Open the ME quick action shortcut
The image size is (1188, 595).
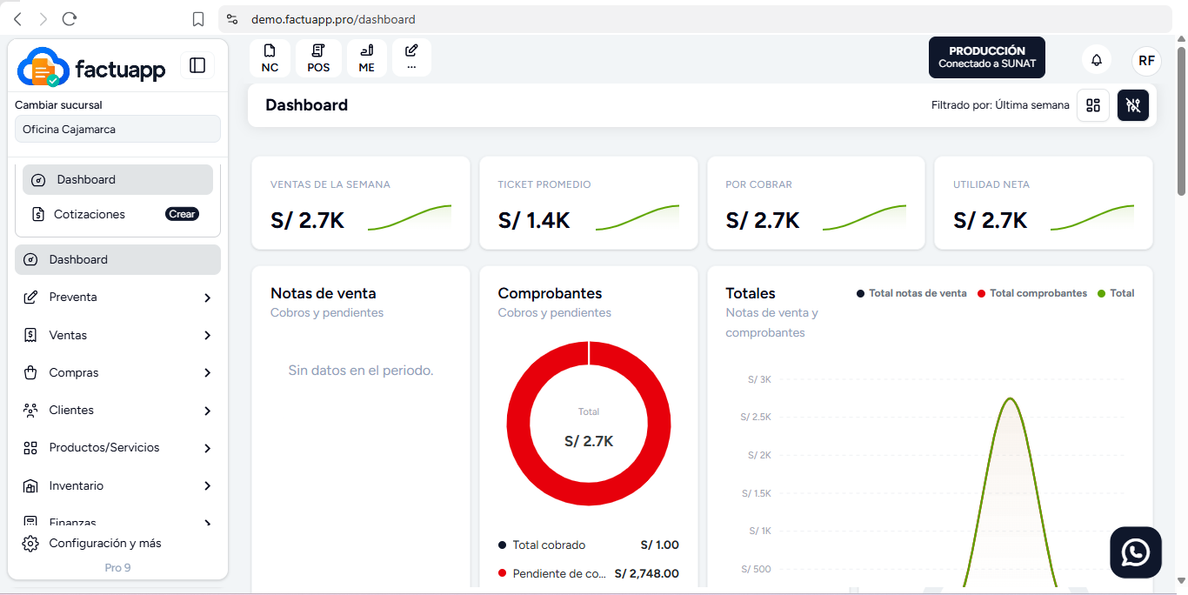click(367, 57)
